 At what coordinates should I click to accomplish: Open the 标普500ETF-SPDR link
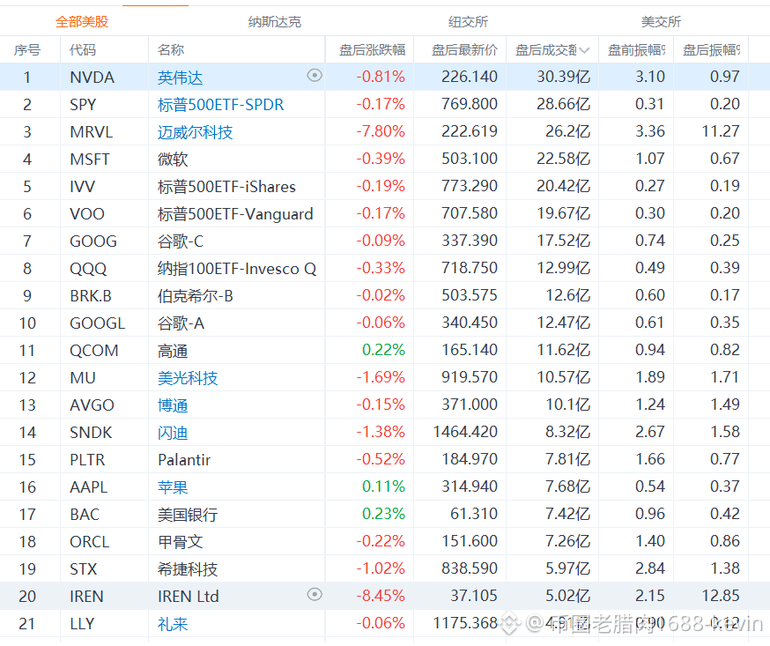(220, 105)
